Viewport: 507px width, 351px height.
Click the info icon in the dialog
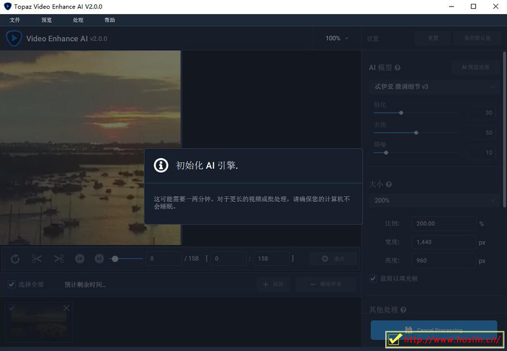tap(161, 165)
